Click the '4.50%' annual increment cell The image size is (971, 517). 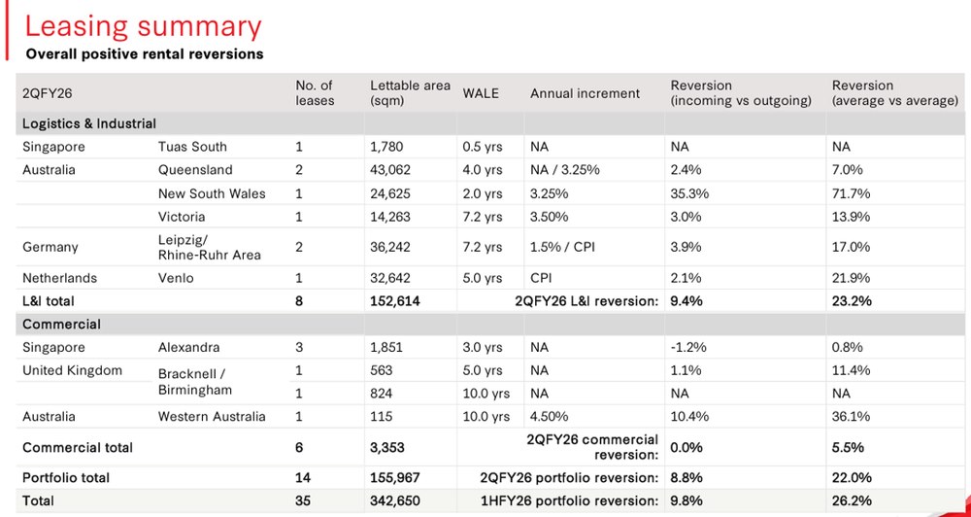click(x=550, y=417)
